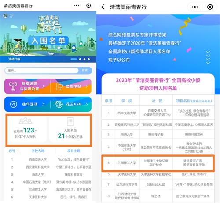Go back using the left chevron arrow
Image resolution: width=220 pixels, height=203 pixels.
coord(103,7)
